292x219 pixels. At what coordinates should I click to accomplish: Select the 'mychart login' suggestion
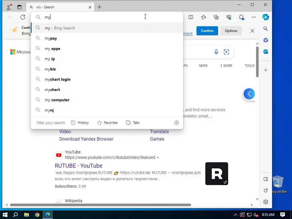[107, 79]
